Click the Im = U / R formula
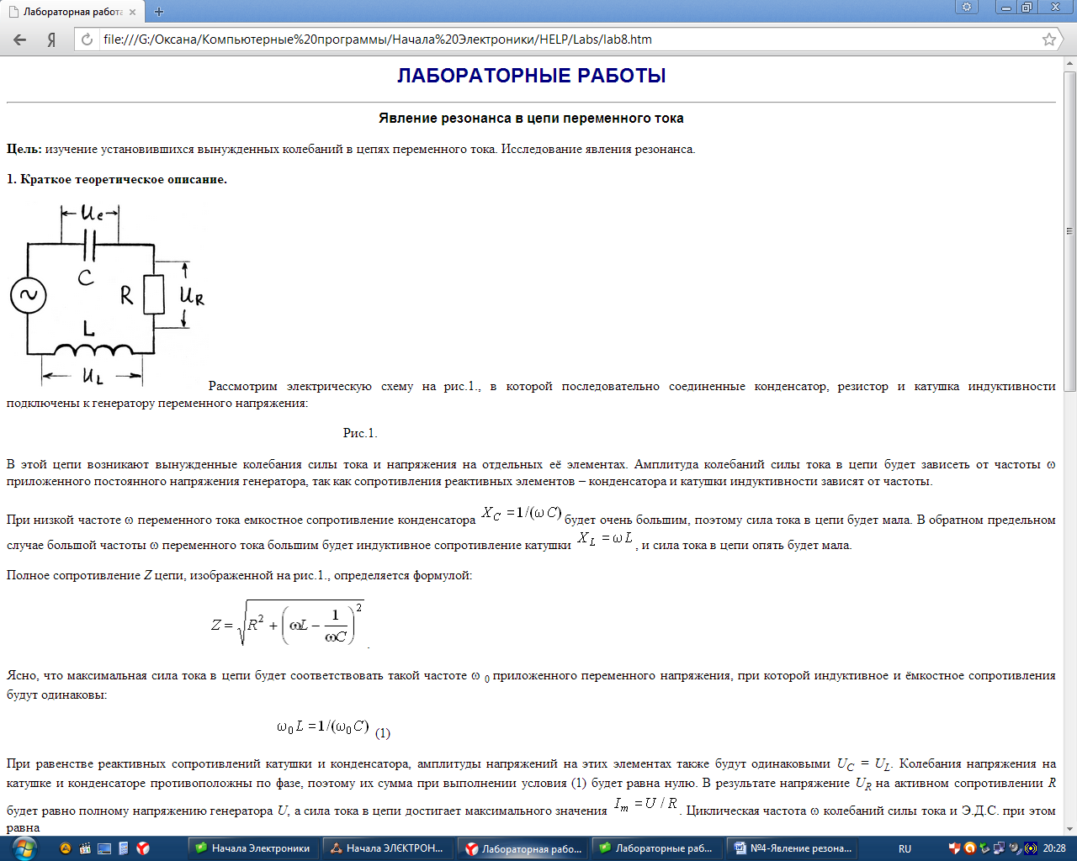1077x861 pixels. tap(645, 804)
